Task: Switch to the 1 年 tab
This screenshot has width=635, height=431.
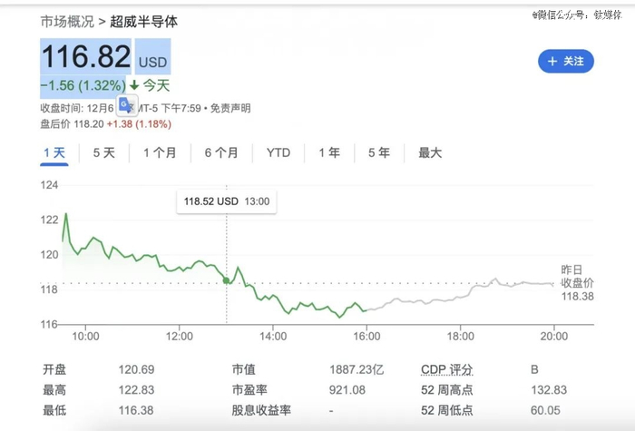Action: coord(328,152)
